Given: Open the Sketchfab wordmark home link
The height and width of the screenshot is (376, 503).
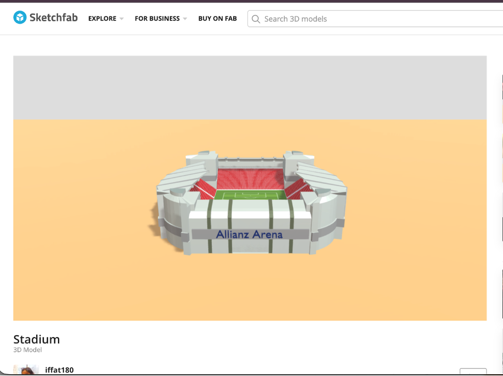Looking at the screenshot, I should [x=54, y=18].
